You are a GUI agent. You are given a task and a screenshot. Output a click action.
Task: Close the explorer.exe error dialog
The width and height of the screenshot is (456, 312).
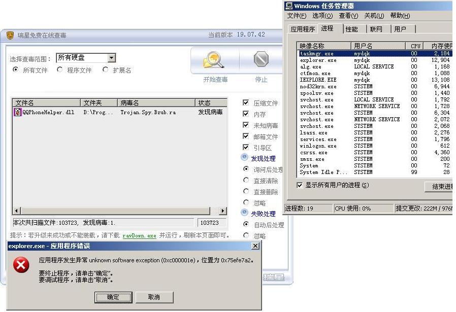(255, 246)
